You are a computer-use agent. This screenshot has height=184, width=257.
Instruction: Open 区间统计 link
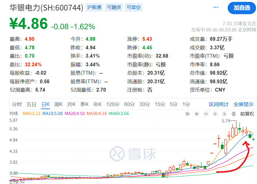click(219, 104)
